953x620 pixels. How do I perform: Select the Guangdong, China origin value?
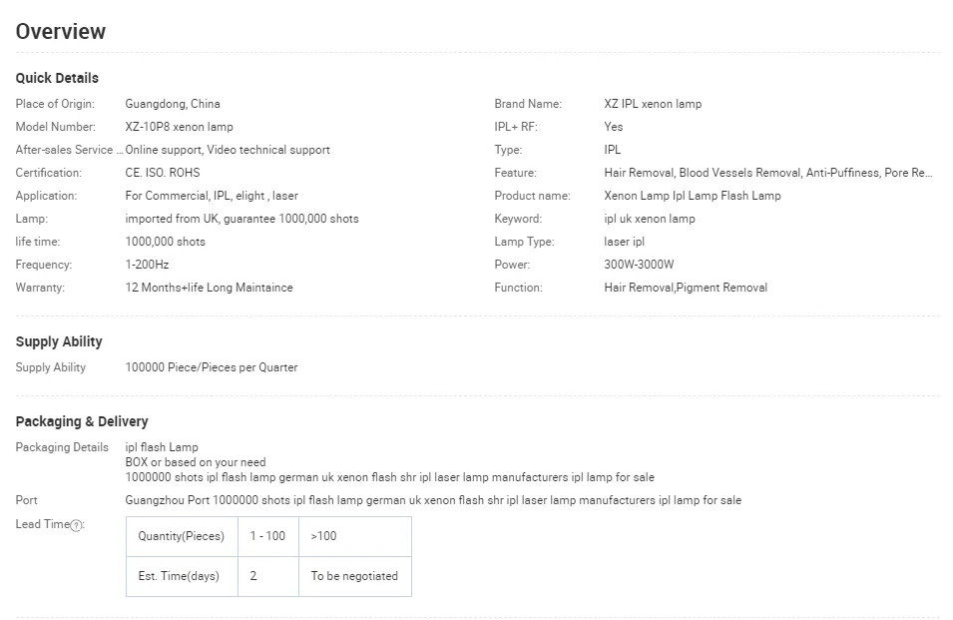coord(173,104)
